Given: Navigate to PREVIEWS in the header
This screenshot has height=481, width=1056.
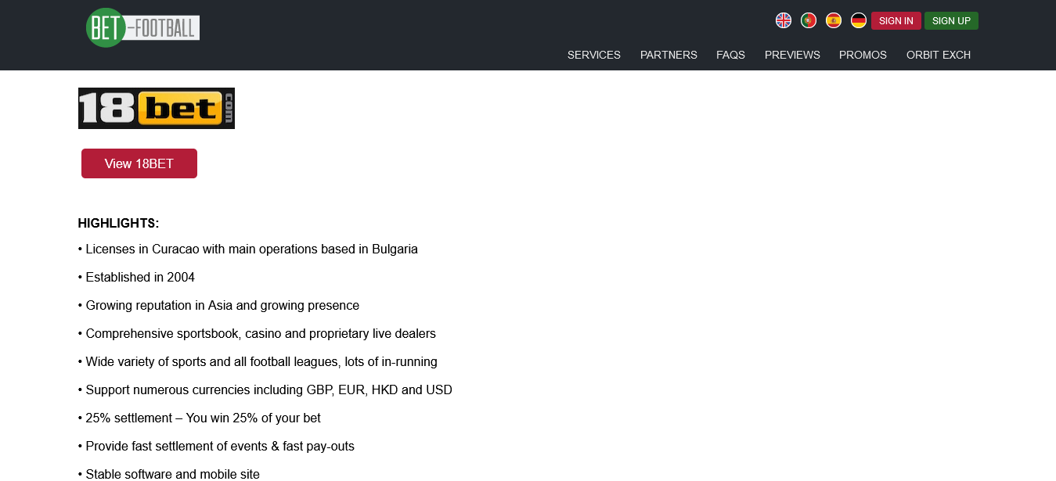Looking at the screenshot, I should (x=792, y=55).
